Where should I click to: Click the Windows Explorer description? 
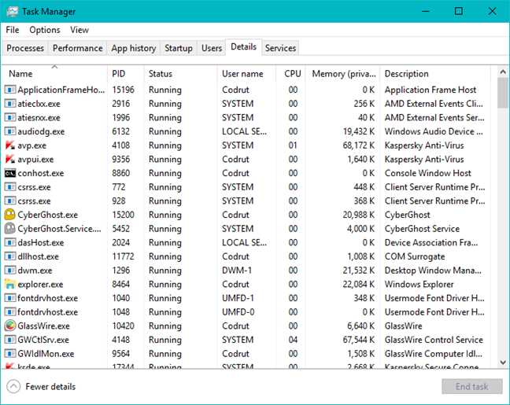pos(419,285)
